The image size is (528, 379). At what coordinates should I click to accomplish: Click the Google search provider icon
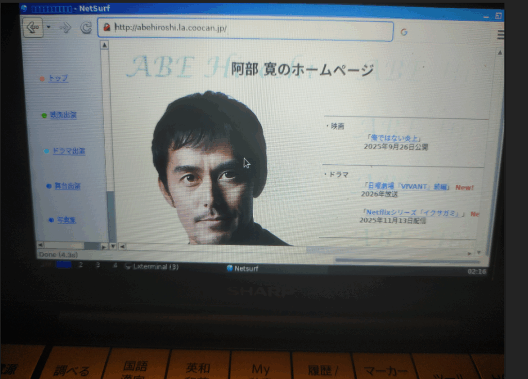pyautogui.click(x=404, y=32)
